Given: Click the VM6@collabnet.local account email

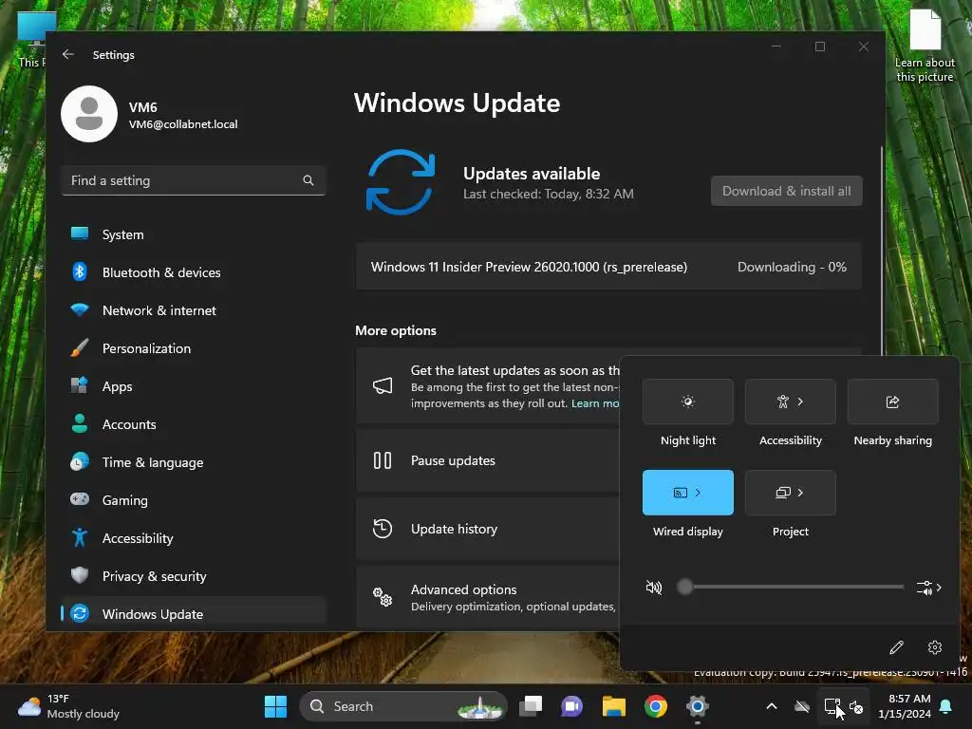Looking at the screenshot, I should [183, 124].
